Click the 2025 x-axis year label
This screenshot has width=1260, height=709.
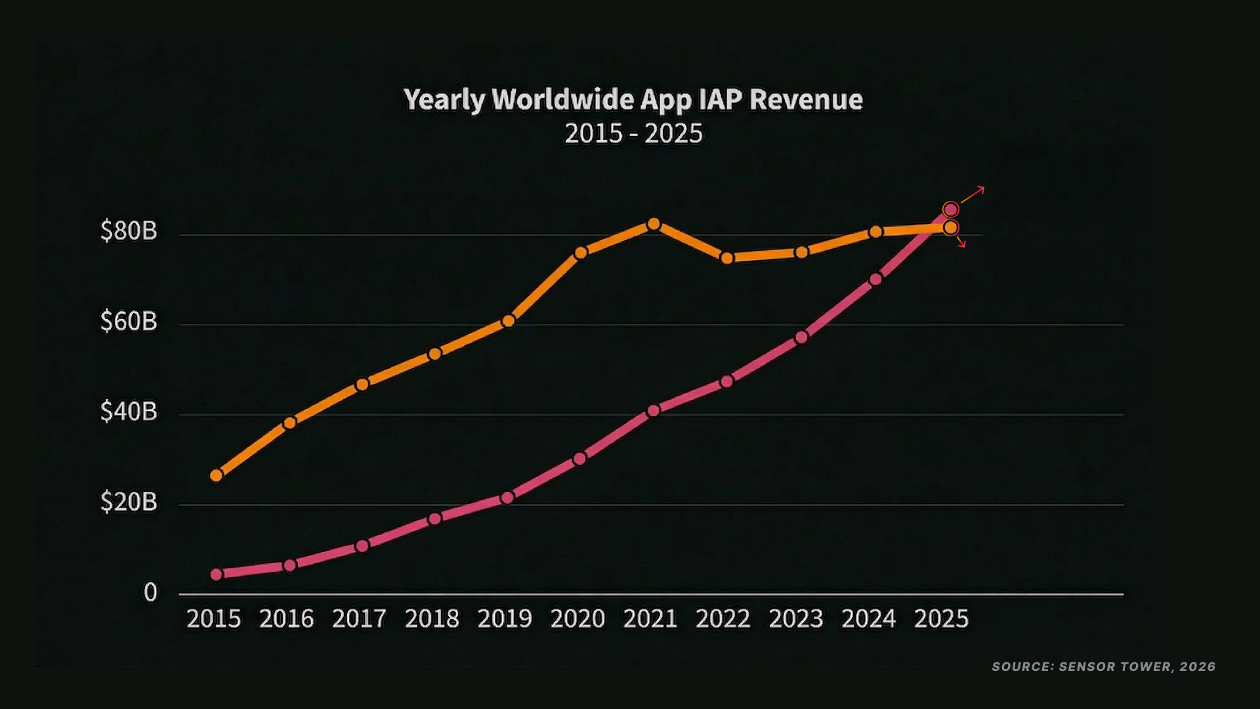pyautogui.click(x=941, y=619)
